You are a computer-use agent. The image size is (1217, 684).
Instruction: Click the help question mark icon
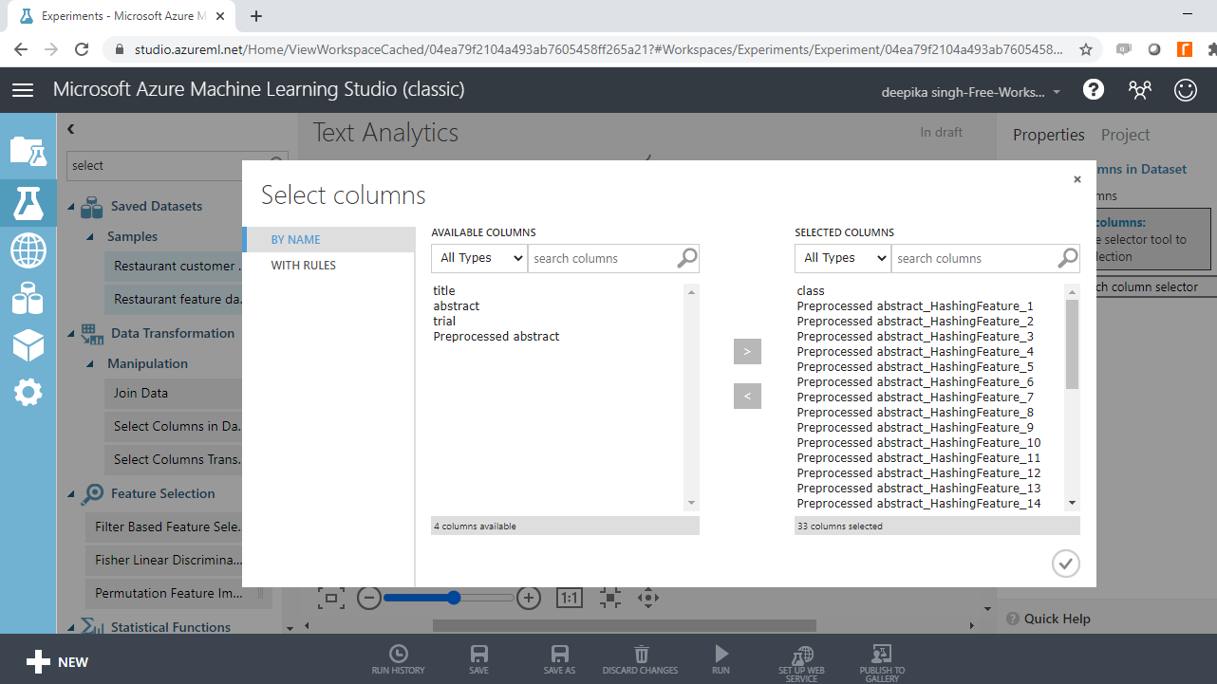click(1094, 89)
